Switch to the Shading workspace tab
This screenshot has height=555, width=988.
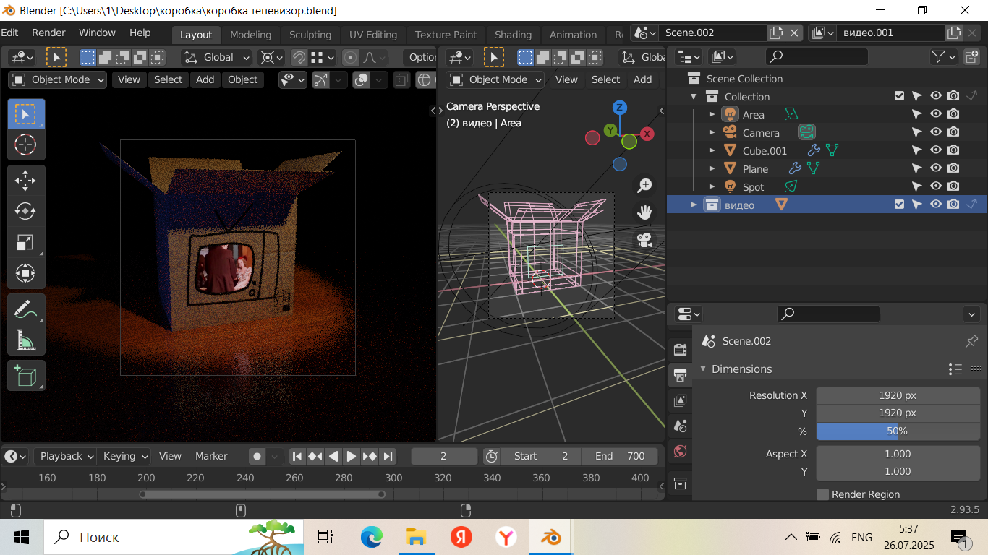[513, 35]
